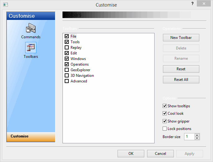
Task: Select the Operations entry text in list
Action: [x=80, y=64]
